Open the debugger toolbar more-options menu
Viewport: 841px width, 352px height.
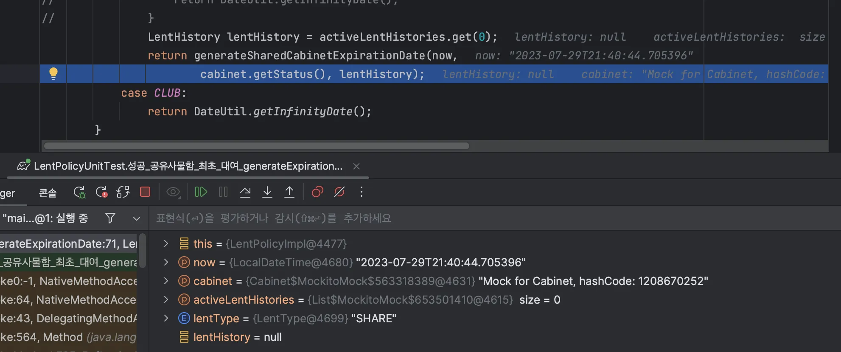tap(362, 192)
